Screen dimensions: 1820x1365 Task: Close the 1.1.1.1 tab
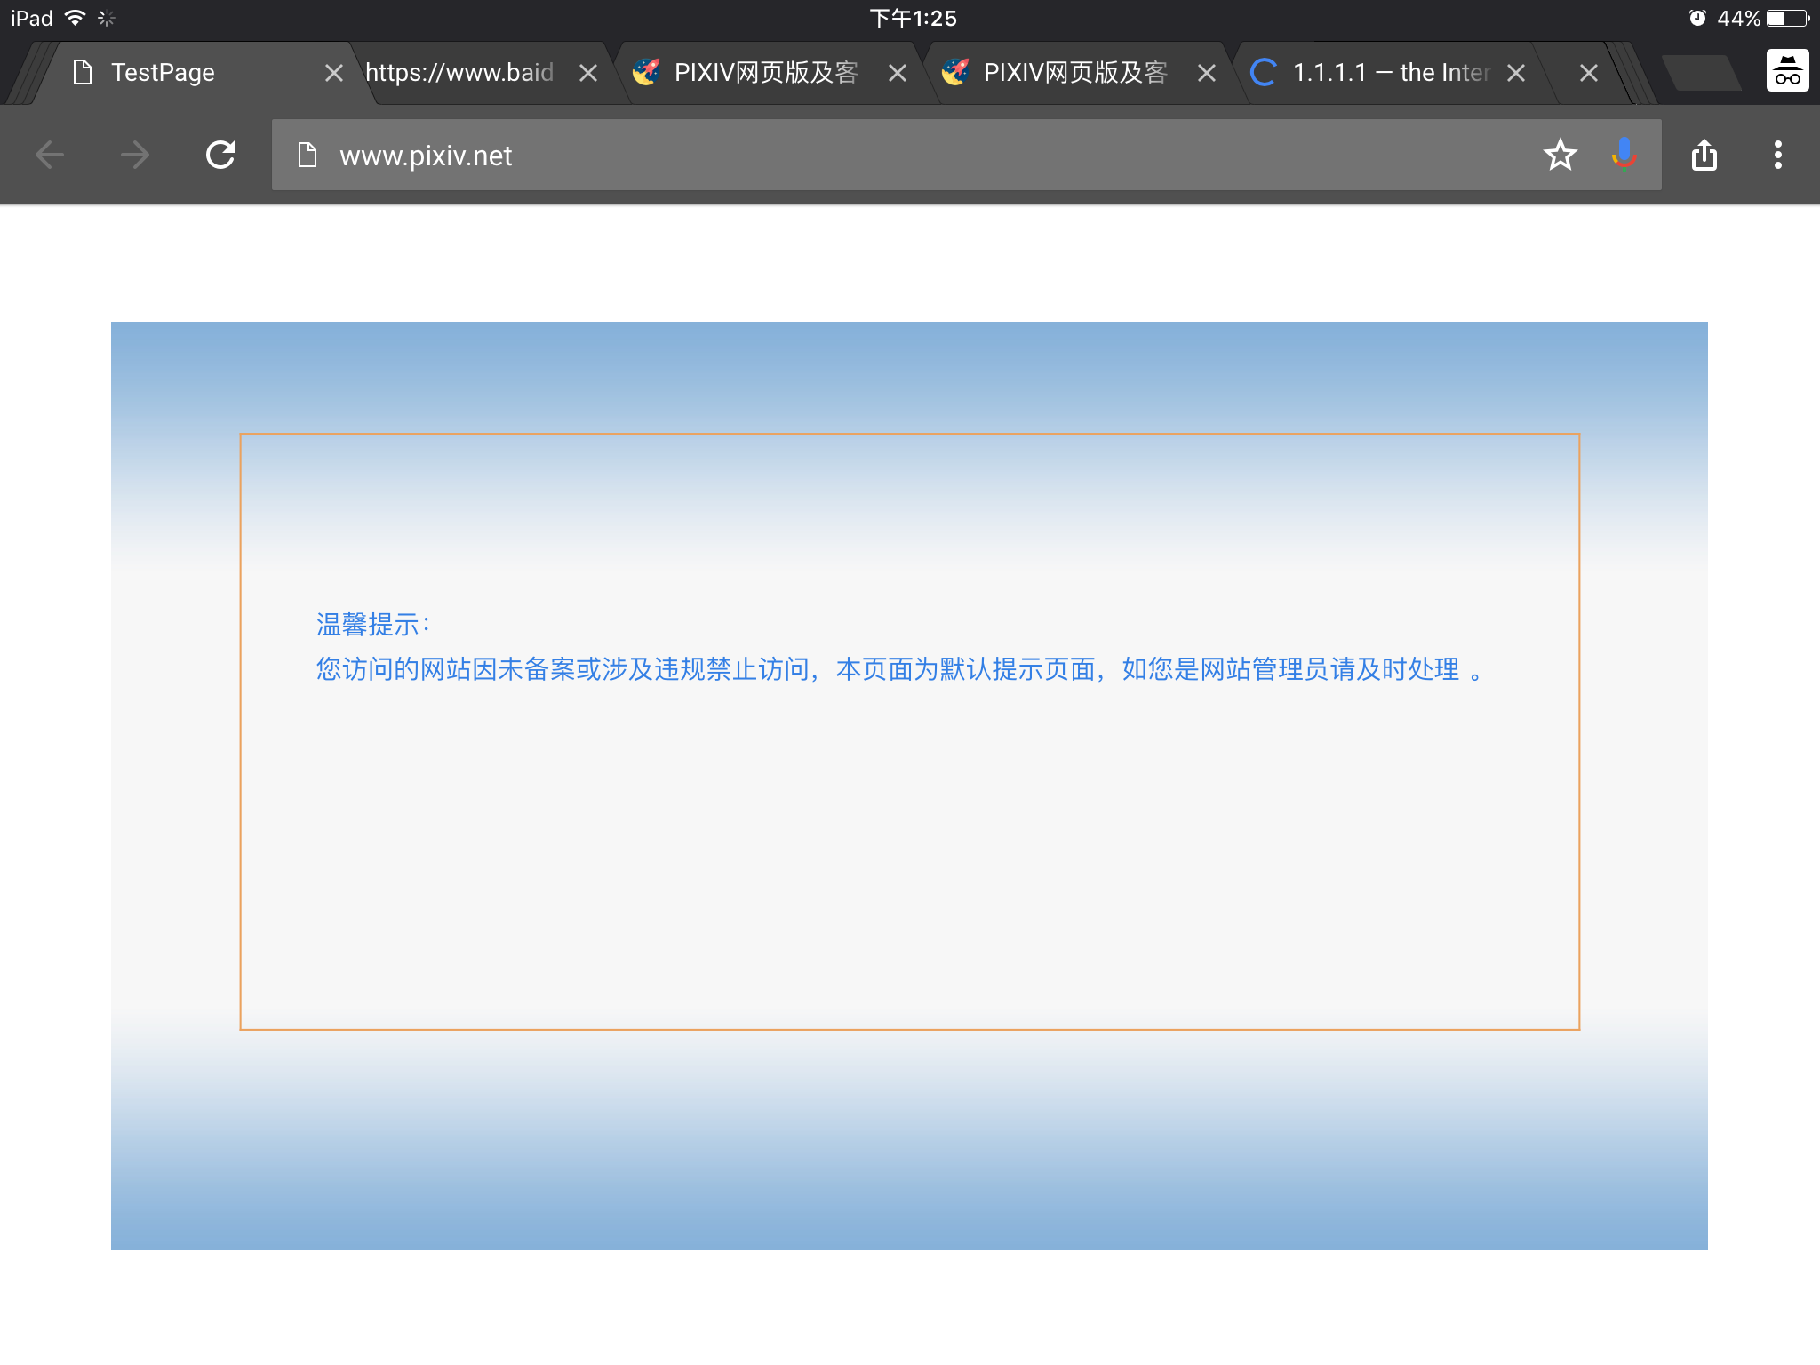click(x=1516, y=73)
